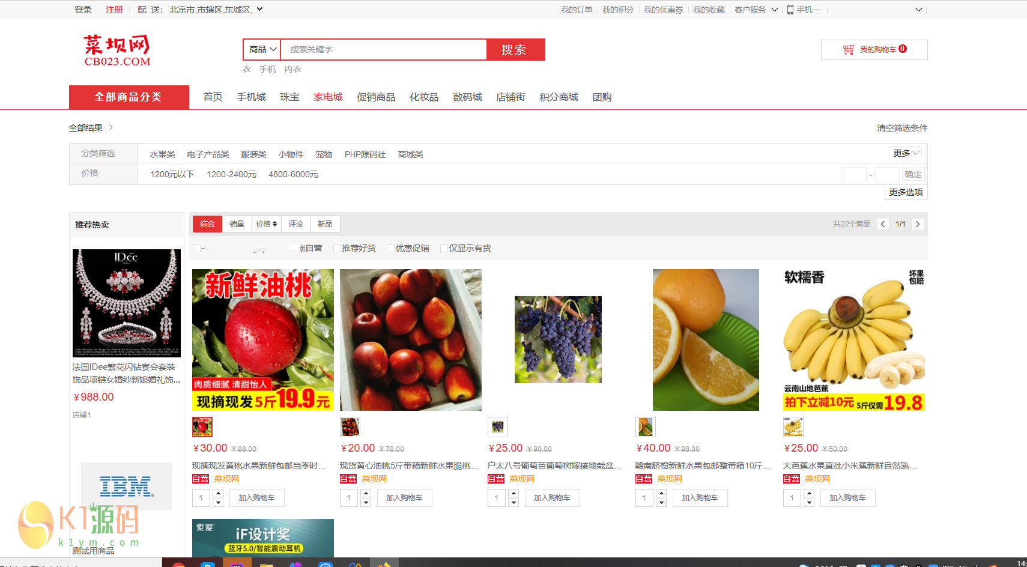
Task: Decrease quantity for the 葡萄苗 grape product
Action: [x=513, y=503]
